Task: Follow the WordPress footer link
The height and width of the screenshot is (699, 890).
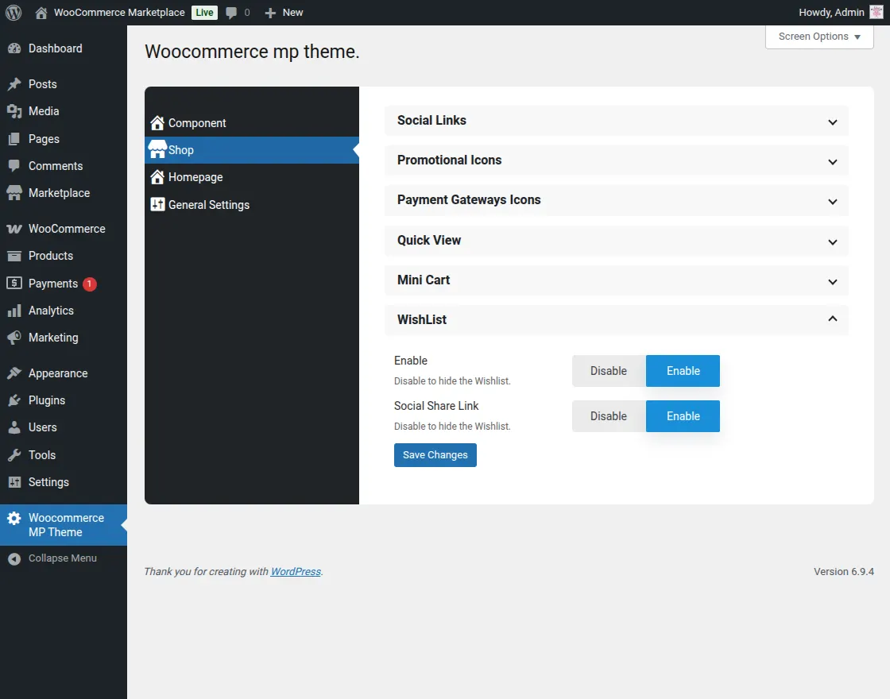Action: pos(296,572)
